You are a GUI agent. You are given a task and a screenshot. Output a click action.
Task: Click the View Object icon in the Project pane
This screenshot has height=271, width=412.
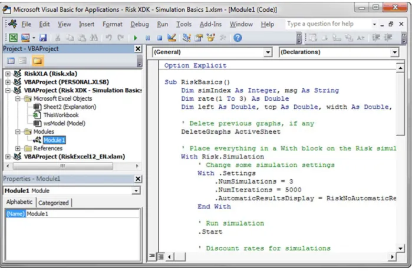[x=22, y=61]
